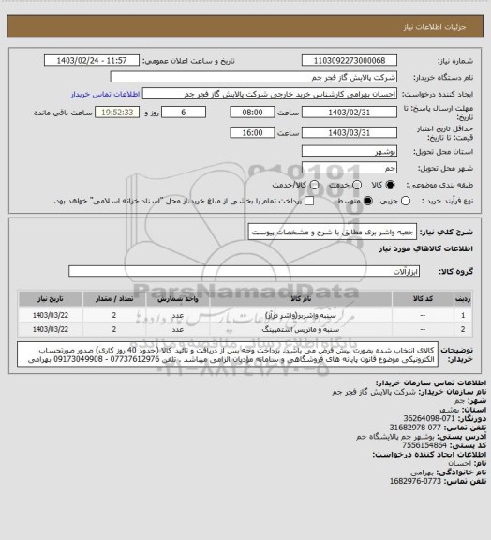Viewport: 491px width, 540px height.
Task: Select the کالا/خدمت radio button
Action: click(314, 185)
